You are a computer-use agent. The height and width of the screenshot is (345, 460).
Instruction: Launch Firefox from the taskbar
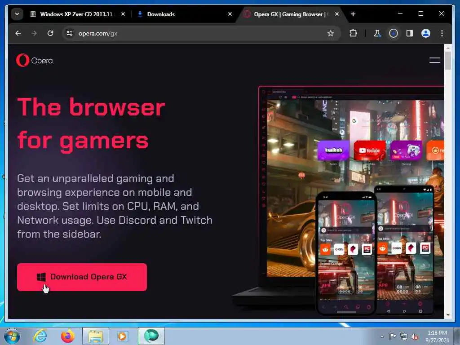click(x=68, y=336)
